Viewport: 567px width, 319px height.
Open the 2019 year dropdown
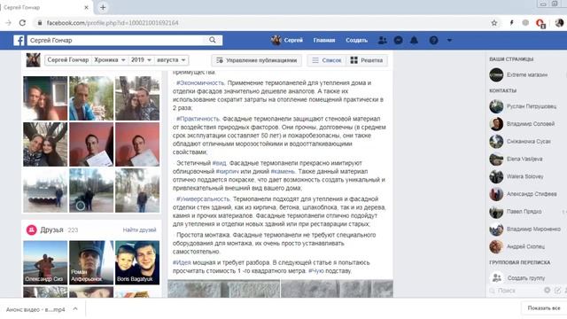pyautogui.click(x=141, y=60)
